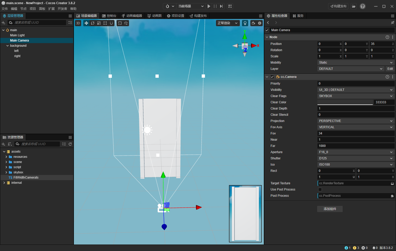The width and height of the screenshot is (396, 251).
Task: Select the right node in hierarchy
Action: tap(17, 56)
